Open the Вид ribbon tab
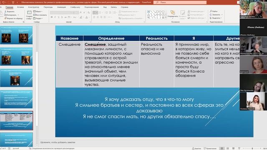Image resolution: width=267 pixels, height=150 pixels. click(x=105, y=7)
